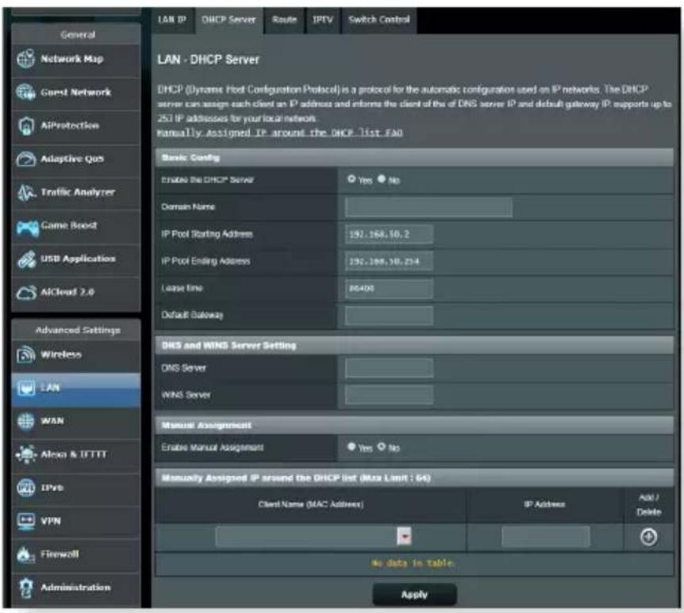Viewport: 684px width, 613px height.
Task: Select the Game Boost gamepad icon
Action: click(x=27, y=227)
